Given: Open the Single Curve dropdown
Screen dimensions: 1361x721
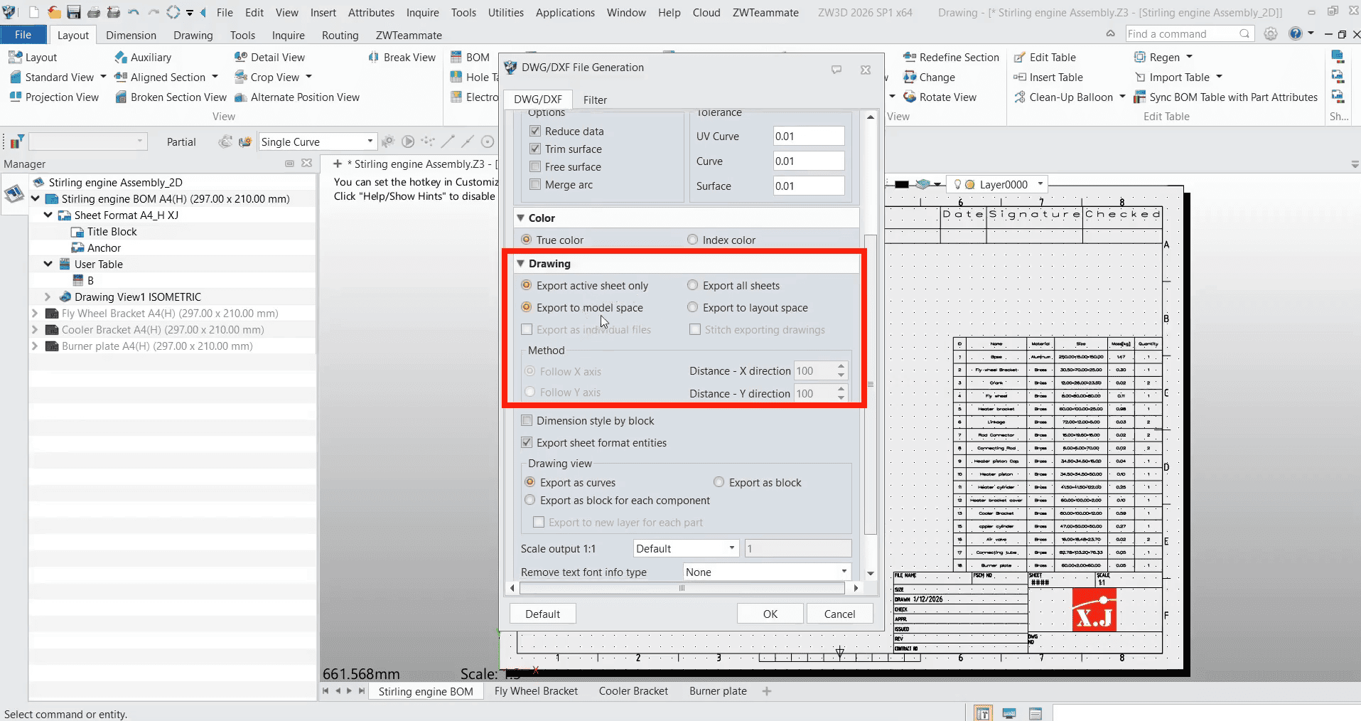Looking at the screenshot, I should click(x=370, y=141).
